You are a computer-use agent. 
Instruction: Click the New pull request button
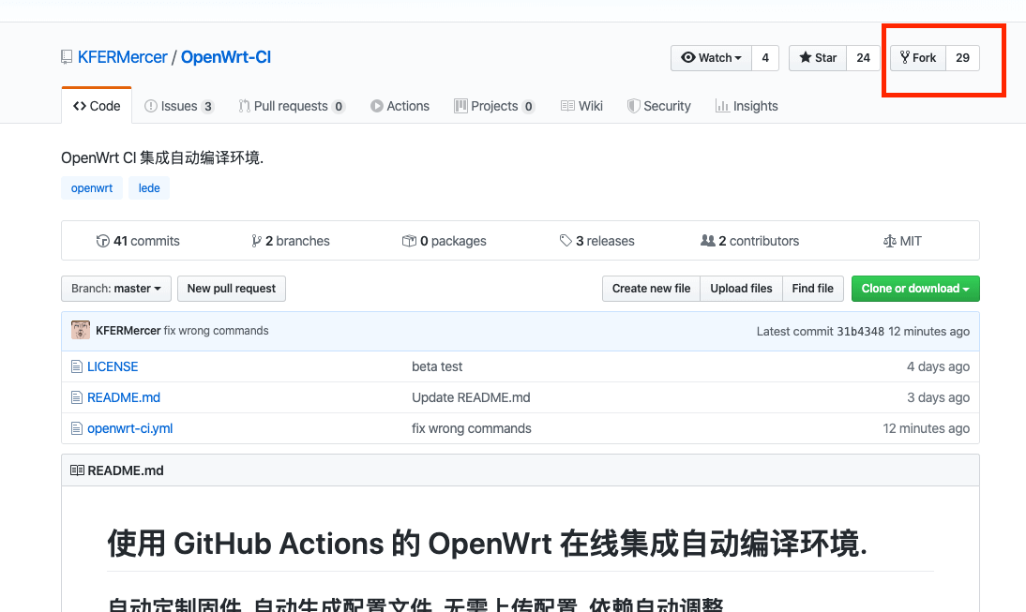(231, 289)
